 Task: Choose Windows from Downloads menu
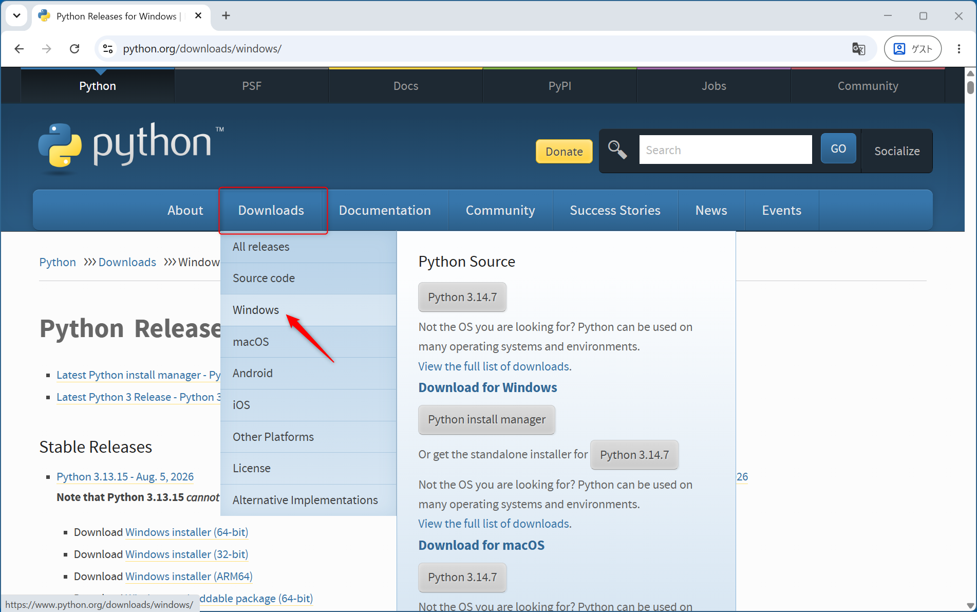(x=308, y=310)
